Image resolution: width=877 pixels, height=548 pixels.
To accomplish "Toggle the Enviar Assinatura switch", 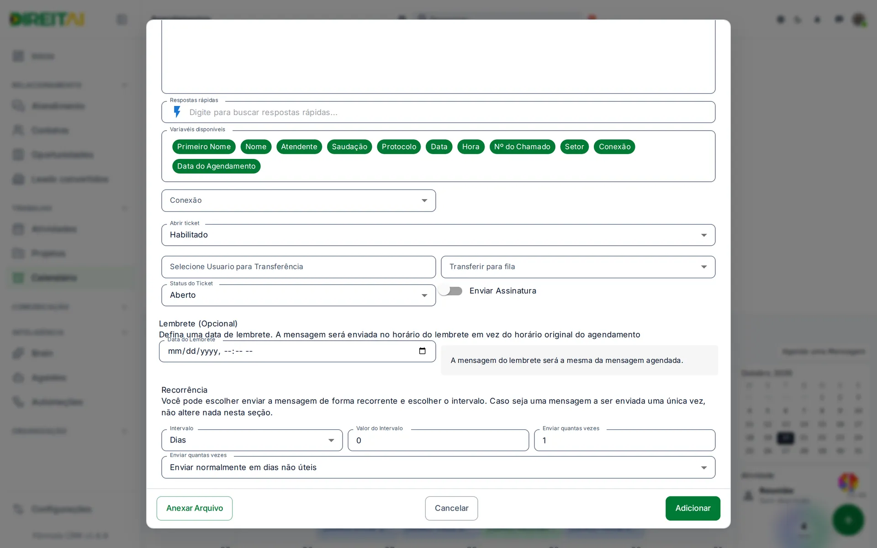I will click(451, 291).
